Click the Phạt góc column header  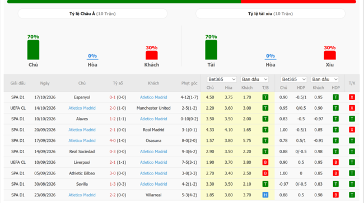(x=189, y=83)
